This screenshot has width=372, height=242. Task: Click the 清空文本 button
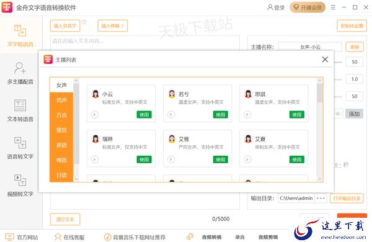tap(65, 219)
